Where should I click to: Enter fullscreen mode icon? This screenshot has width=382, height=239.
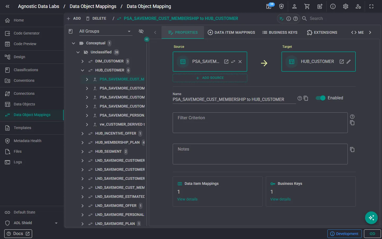(x=371, y=6)
